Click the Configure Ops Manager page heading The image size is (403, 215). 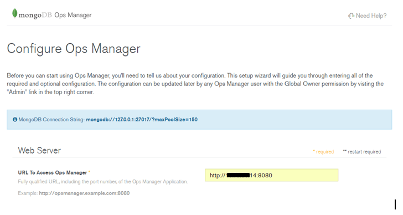74,49
